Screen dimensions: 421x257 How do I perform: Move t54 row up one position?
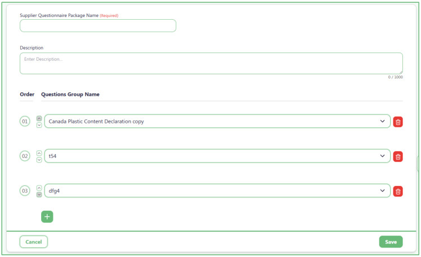click(x=39, y=153)
